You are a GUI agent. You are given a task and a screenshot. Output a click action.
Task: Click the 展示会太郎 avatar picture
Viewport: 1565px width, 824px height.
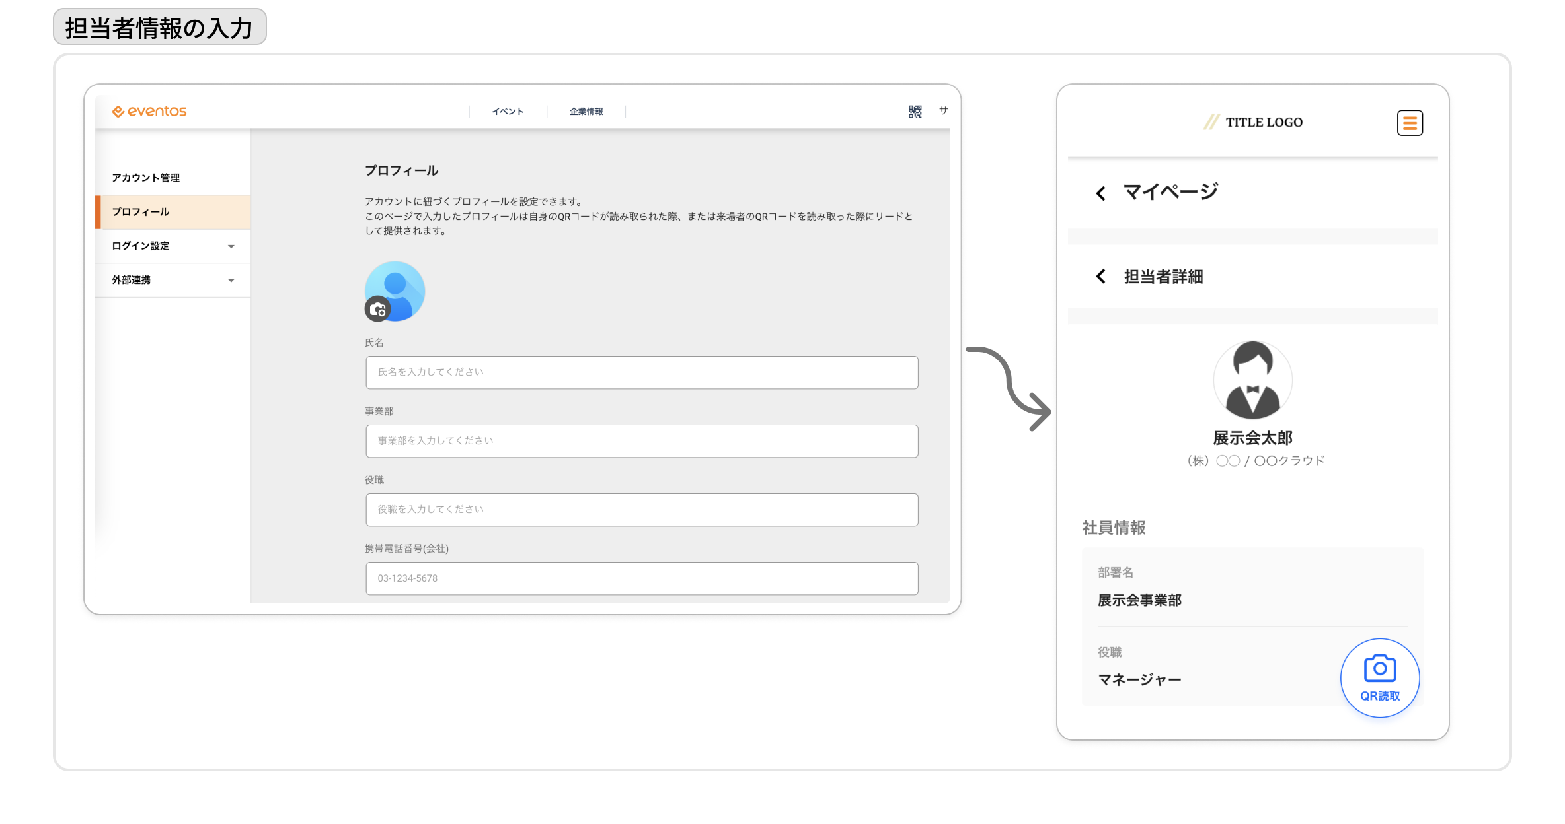point(1252,380)
